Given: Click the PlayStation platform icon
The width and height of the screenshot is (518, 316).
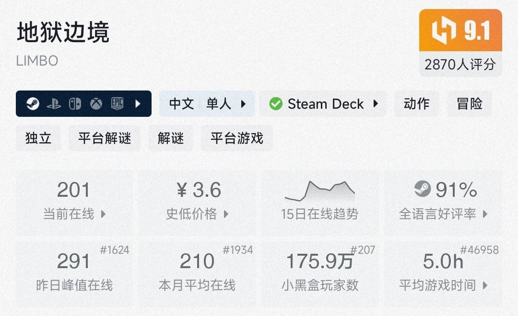Looking at the screenshot, I should 54,104.
